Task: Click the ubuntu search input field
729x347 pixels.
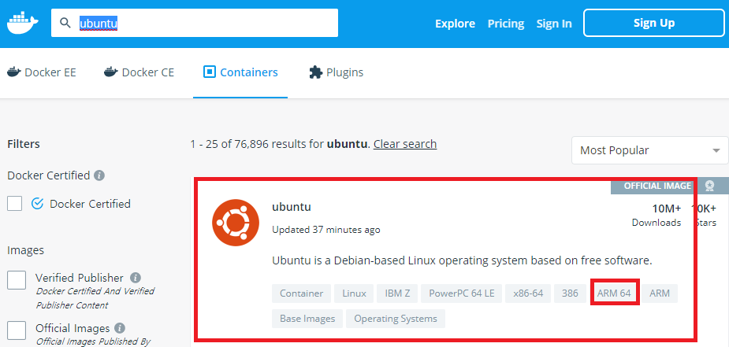Action: click(195, 23)
